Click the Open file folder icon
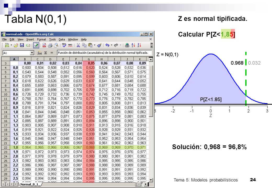Image resolution: width=272 pixels, height=188 pixels. (16, 45)
